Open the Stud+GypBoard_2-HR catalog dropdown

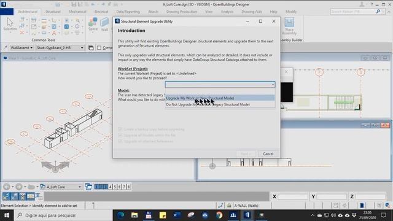pos(60,48)
